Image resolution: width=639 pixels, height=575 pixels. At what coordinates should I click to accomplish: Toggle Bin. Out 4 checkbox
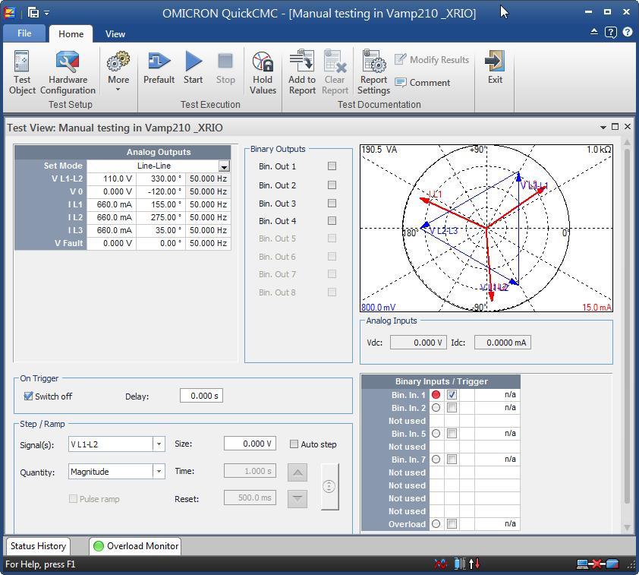[332, 220]
